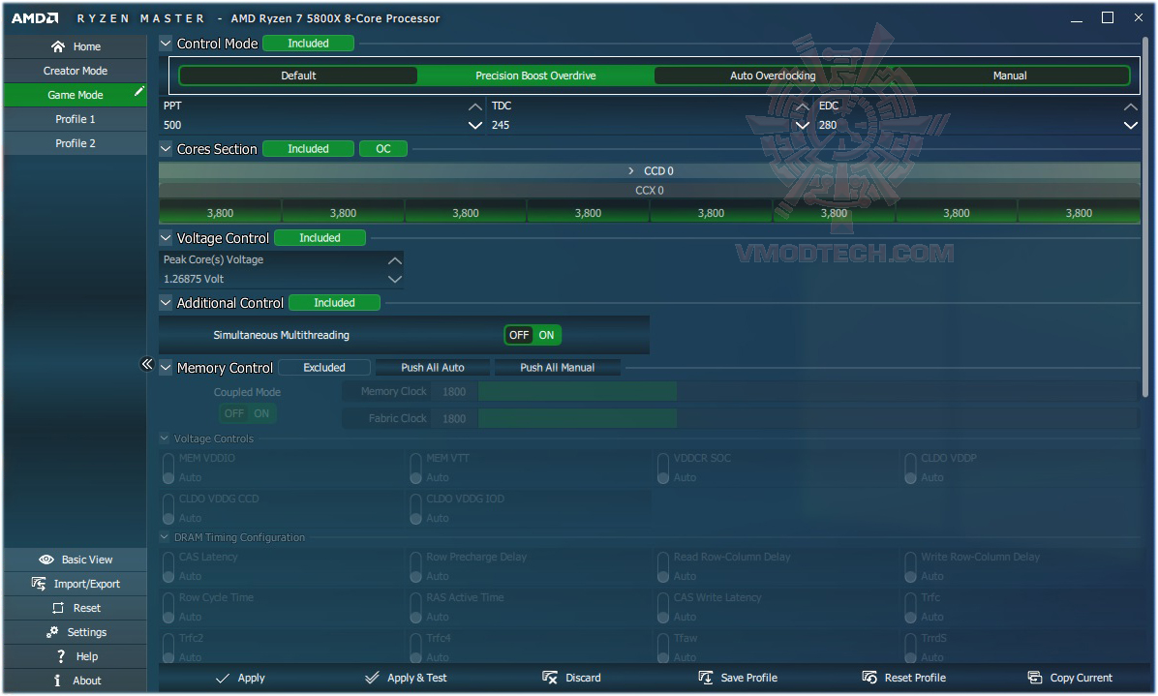
Task: Click the Discard icon
Action: tap(550, 678)
